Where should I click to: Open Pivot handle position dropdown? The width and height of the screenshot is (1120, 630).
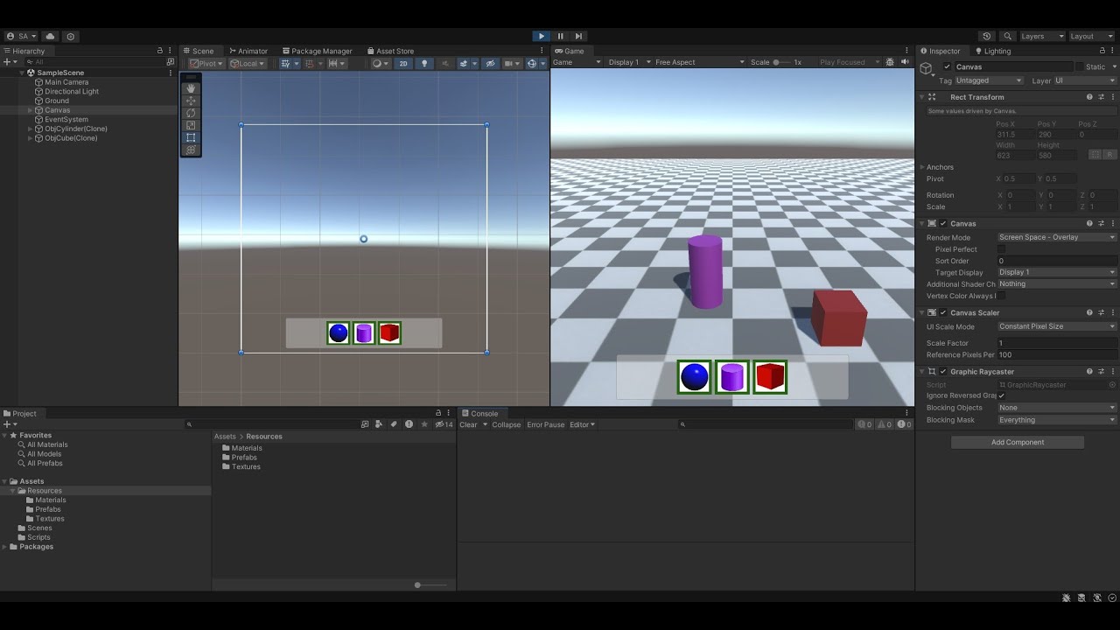point(206,63)
